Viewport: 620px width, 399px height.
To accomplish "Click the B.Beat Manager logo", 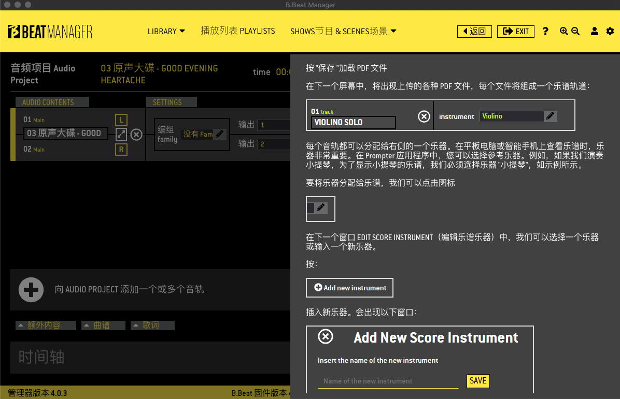I will [50, 32].
